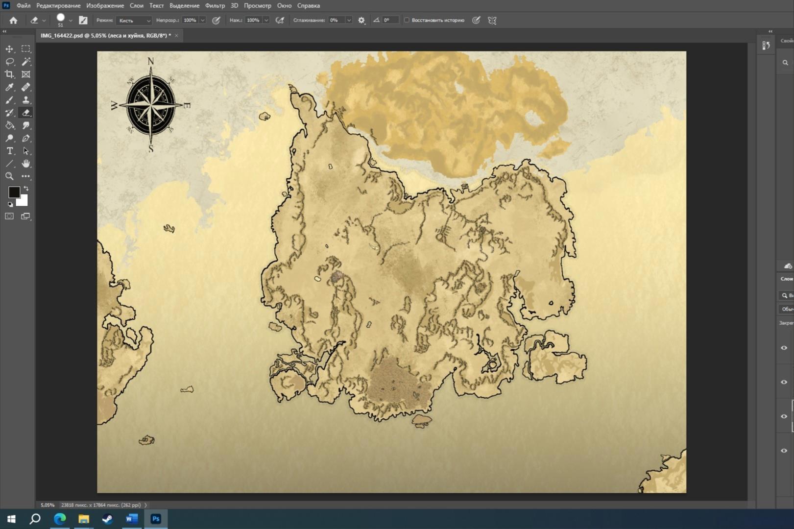Image resolution: width=794 pixels, height=529 pixels.
Task: Expand the opacity 'Непрозр.' dropdown arrow
Action: (x=202, y=21)
